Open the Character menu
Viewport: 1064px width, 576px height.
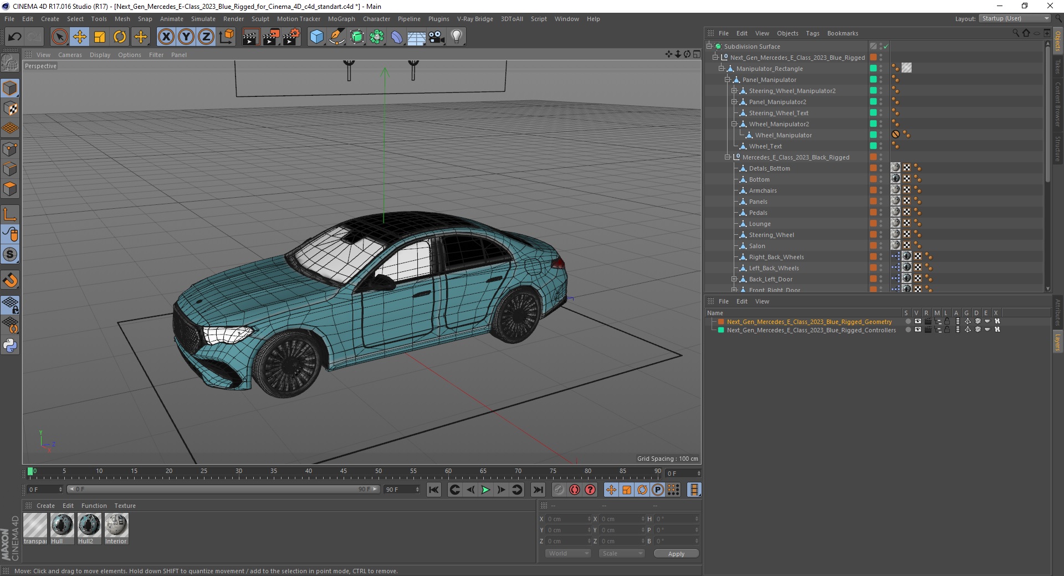pyautogui.click(x=376, y=19)
